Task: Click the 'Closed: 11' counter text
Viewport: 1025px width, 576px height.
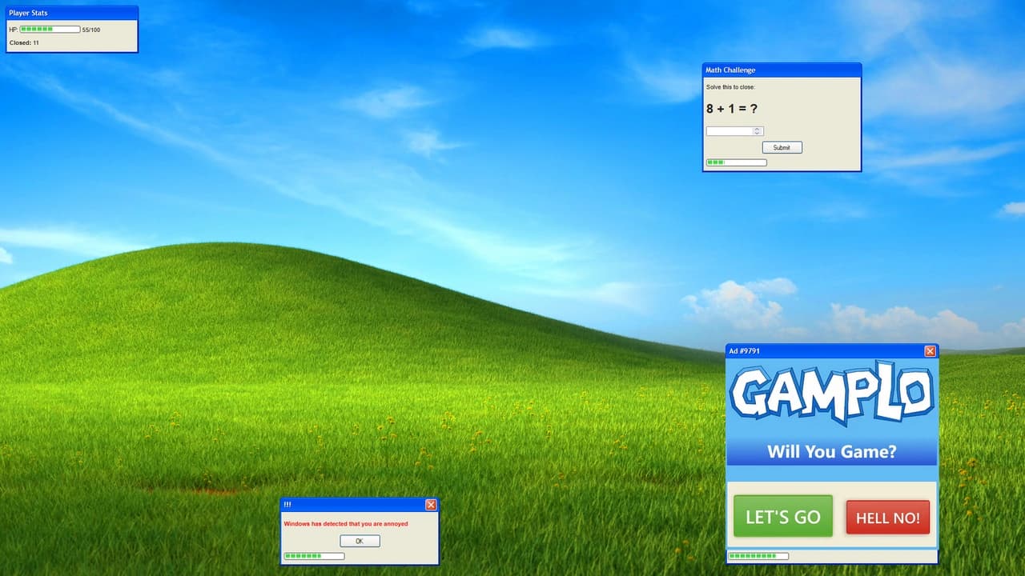Action: (x=24, y=42)
